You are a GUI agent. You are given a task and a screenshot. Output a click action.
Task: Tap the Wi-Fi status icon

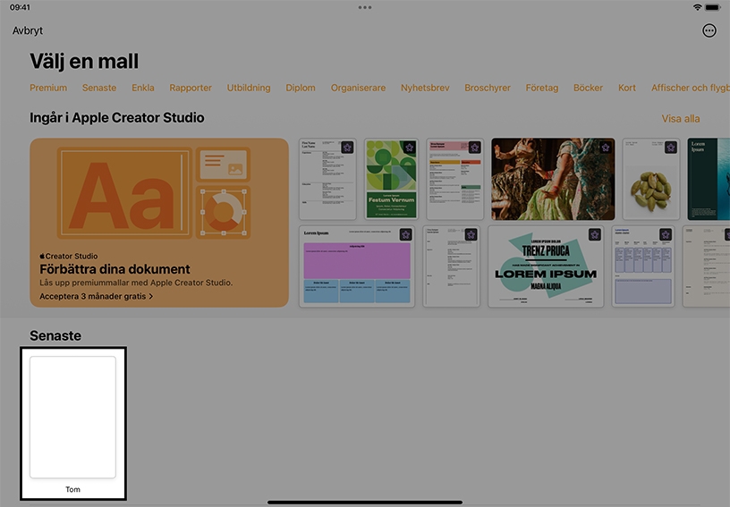697,7
